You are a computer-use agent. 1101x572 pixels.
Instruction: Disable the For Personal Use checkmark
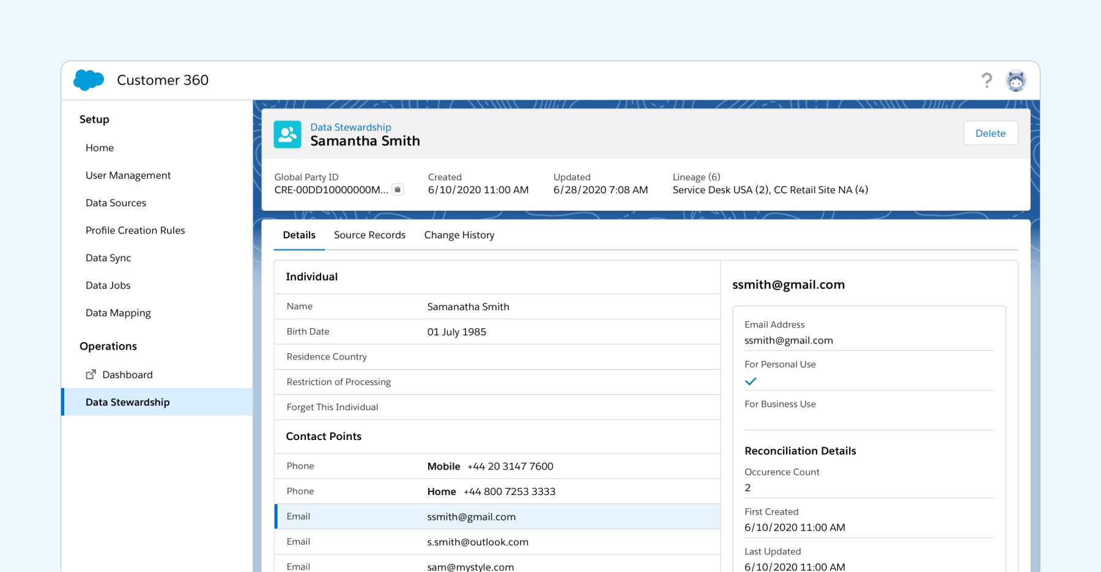(x=751, y=381)
